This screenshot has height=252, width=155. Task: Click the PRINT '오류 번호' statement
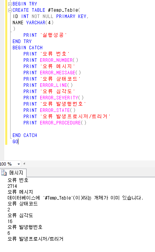[x=46, y=54]
